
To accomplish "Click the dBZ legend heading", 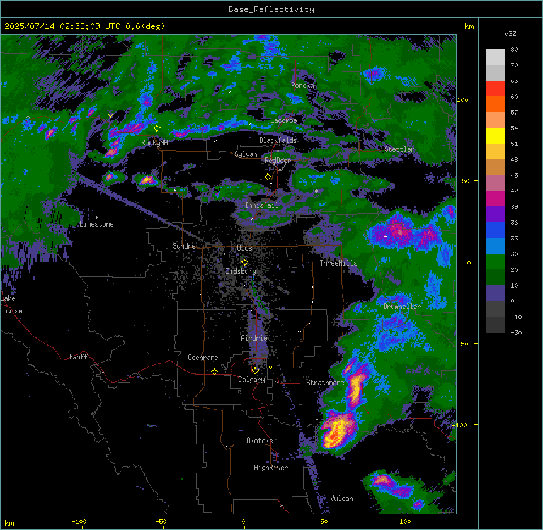I will pyautogui.click(x=510, y=33).
